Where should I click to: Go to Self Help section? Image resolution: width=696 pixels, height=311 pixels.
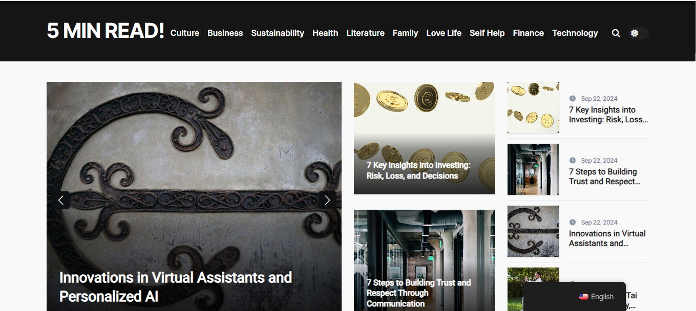tap(487, 33)
